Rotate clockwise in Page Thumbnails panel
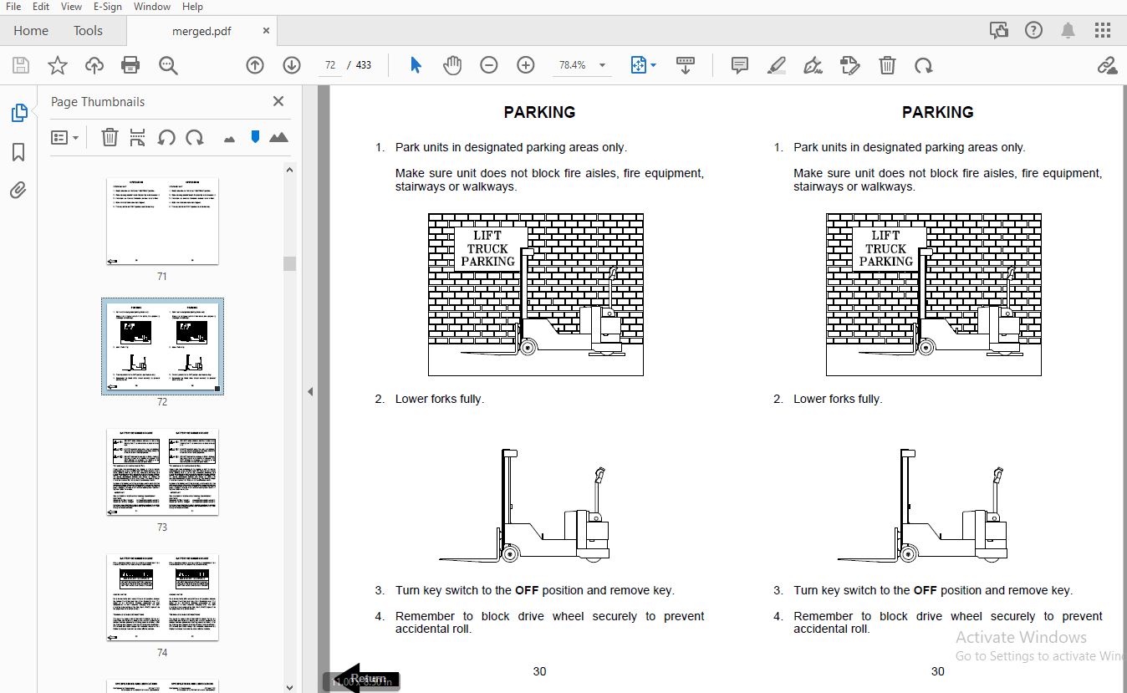This screenshot has width=1127, height=693. pyautogui.click(x=195, y=137)
